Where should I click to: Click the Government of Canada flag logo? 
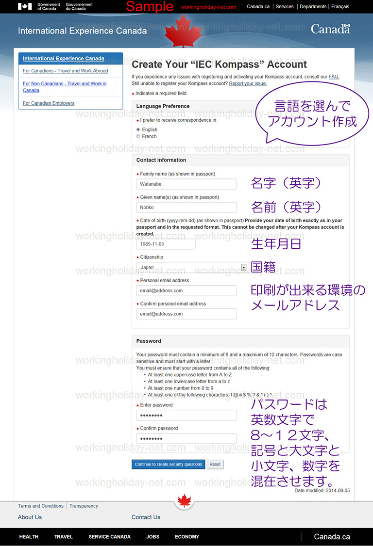coord(25,6)
